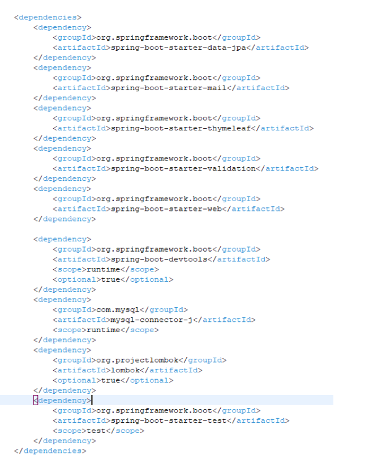This screenshot has width=386, height=463.
Task: Click optional true under devtools dependency
Action: click(x=110, y=279)
